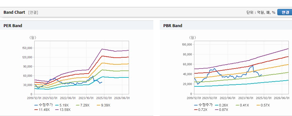The width and height of the screenshot is (292, 116).
Task: Toggle the 9.39X legend entry
Action: (103, 105)
